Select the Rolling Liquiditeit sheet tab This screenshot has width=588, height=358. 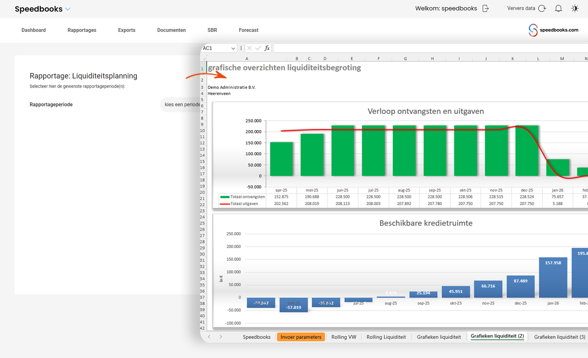click(386, 337)
